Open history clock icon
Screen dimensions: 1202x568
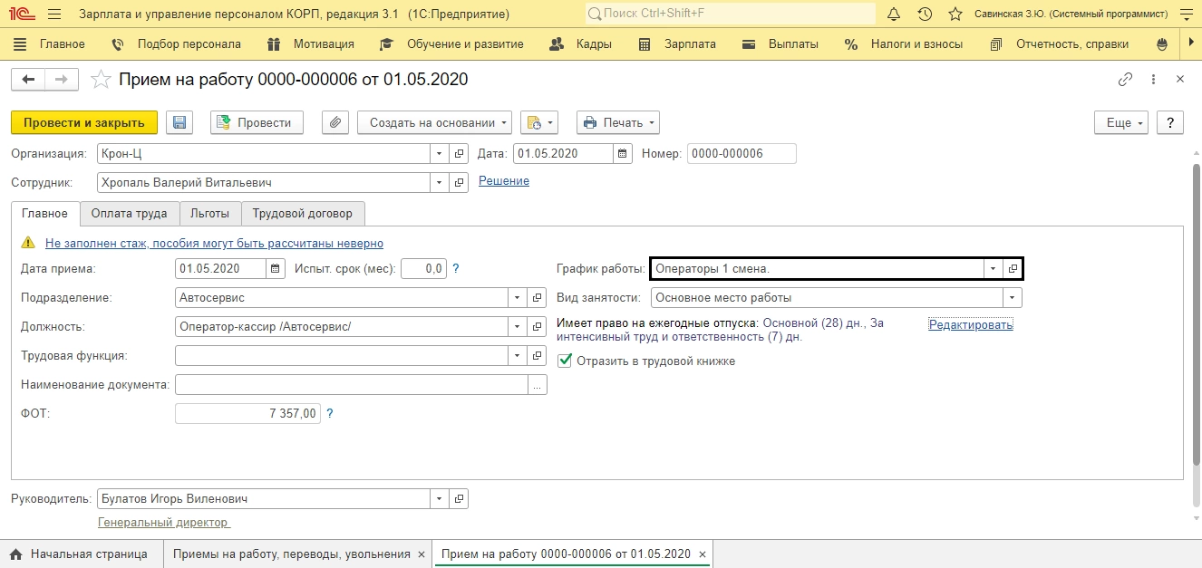point(925,14)
